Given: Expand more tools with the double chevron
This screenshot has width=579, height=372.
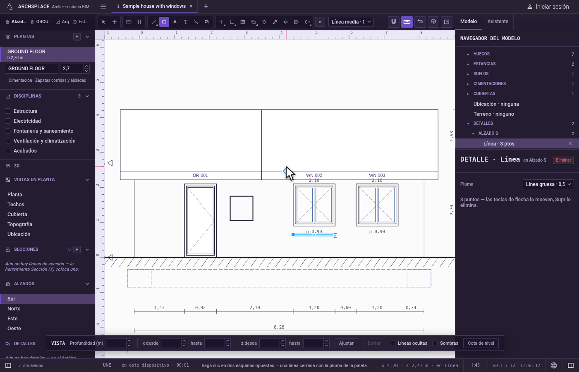Looking at the screenshot, I should tap(320, 22).
